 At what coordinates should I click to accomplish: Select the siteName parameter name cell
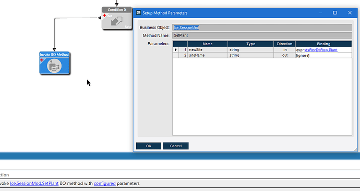(x=208, y=55)
